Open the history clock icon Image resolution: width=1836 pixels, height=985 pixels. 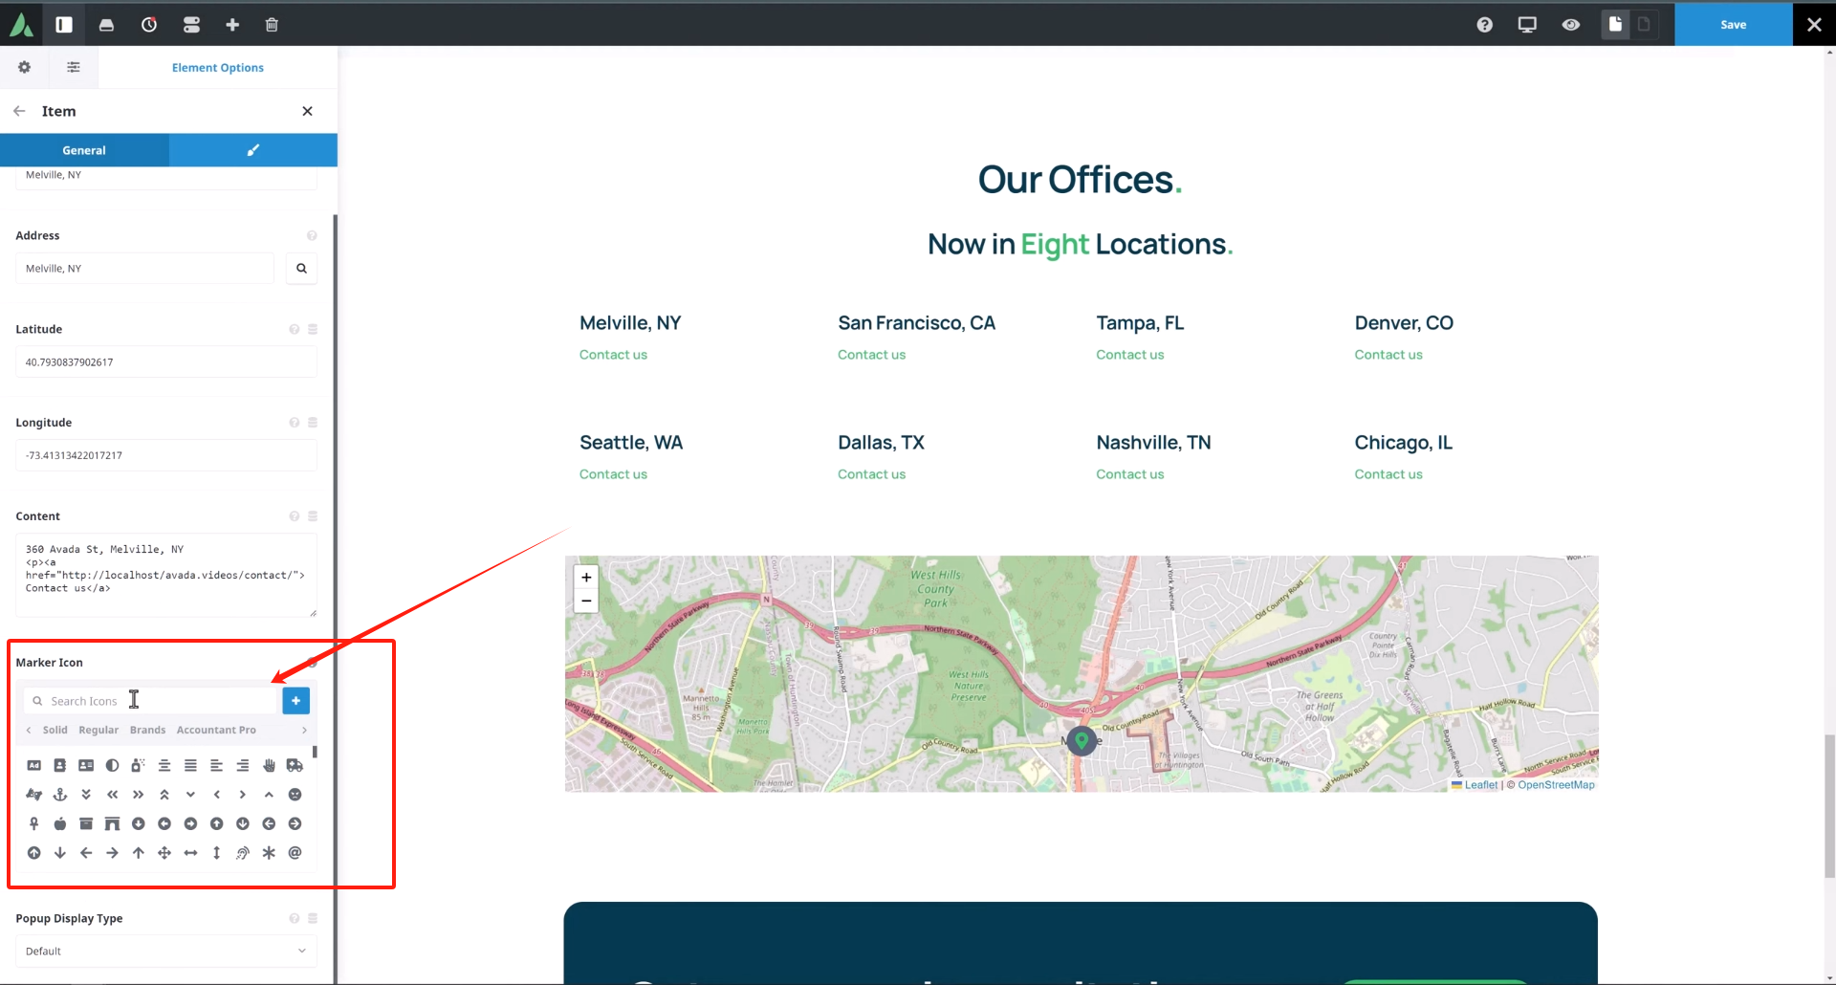click(x=149, y=25)
